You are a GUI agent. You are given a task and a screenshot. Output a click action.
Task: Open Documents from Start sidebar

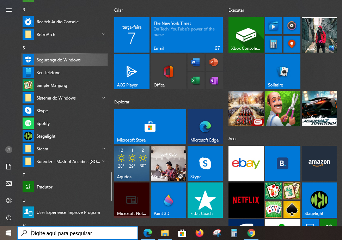point(9,167)
